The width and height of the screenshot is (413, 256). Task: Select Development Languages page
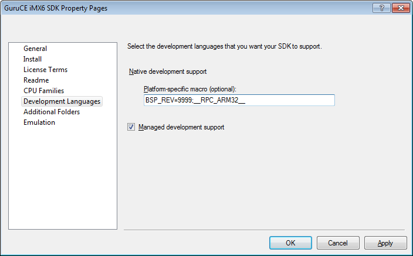click(x=62, y=101)
